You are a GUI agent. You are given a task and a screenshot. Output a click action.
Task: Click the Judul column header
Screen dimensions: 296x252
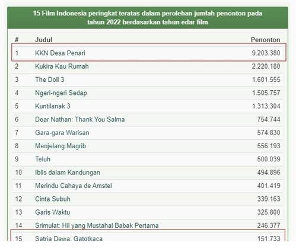point(44,40)
